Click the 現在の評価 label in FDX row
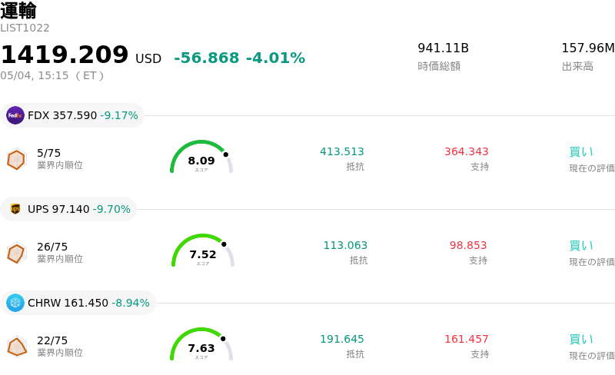The height and width of the screenshot is (375, 615). pos(592,168)
